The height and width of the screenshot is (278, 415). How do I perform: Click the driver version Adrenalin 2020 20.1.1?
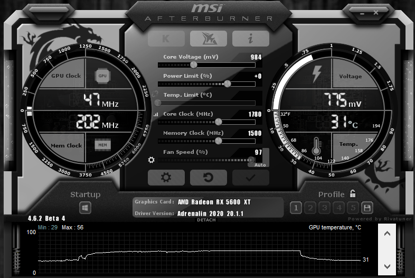click(x=210, y=214)
